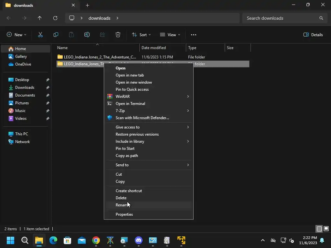
Task: Select Scan with Microsoft Defender
Action: 148,118
